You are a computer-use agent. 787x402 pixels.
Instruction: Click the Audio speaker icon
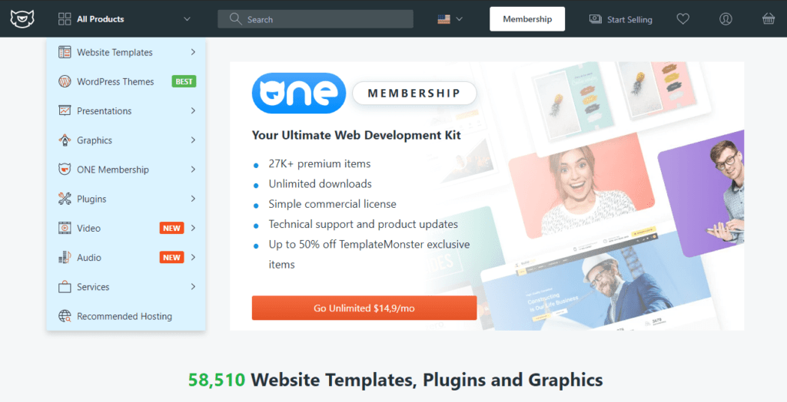(65, 257)
